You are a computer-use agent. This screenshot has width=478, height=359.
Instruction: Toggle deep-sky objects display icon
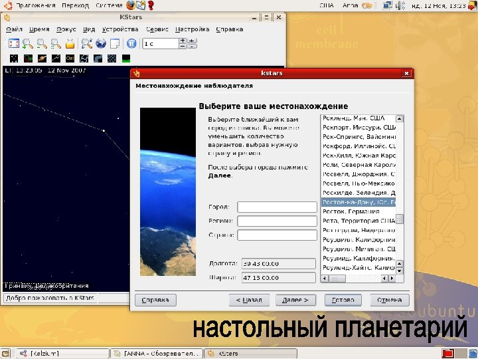(x=28, y=58)
